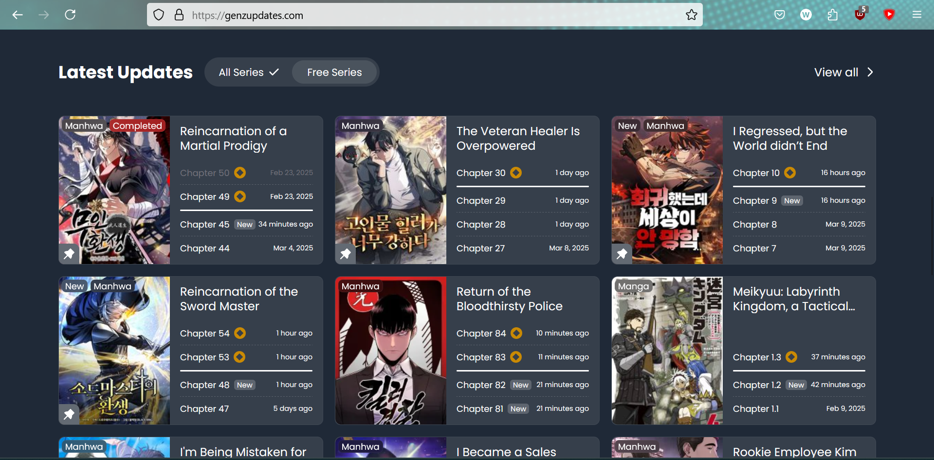934x460 pixels.
Task: Click coin icon beside Chapter 84
Action: [516, 333]
